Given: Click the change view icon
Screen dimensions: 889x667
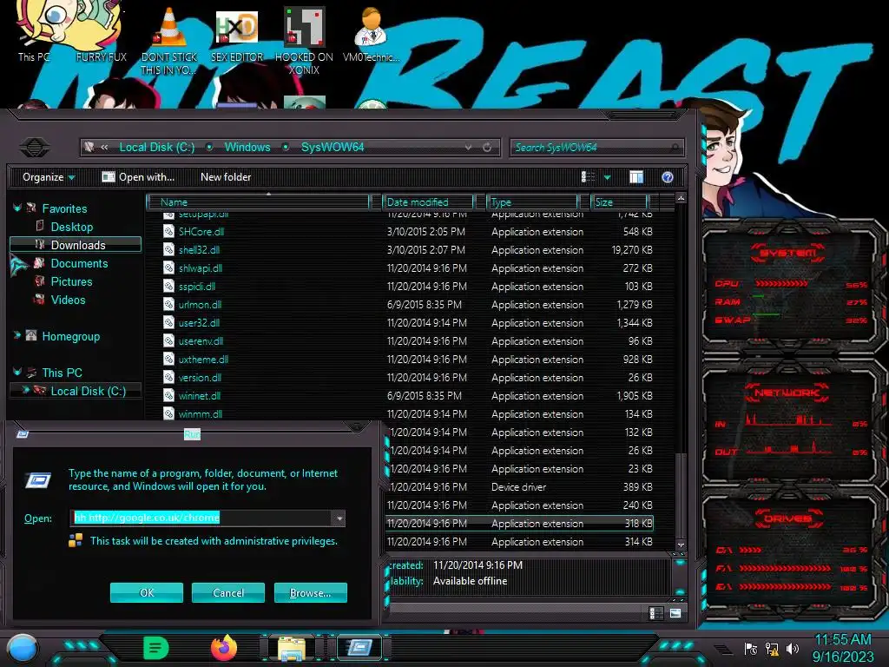Looking at the screenshot, I should pos(588,177).
